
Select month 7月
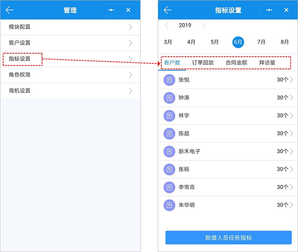click(261, 42)
